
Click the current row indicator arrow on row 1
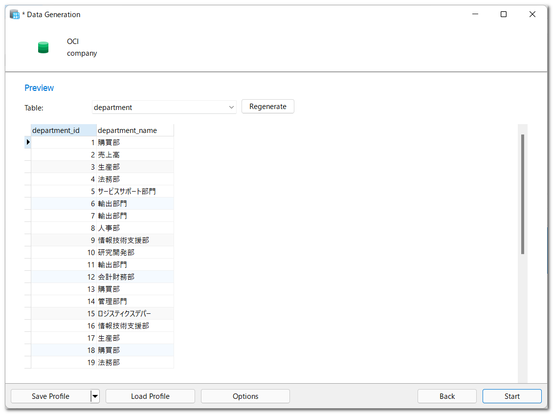[28, 142]
